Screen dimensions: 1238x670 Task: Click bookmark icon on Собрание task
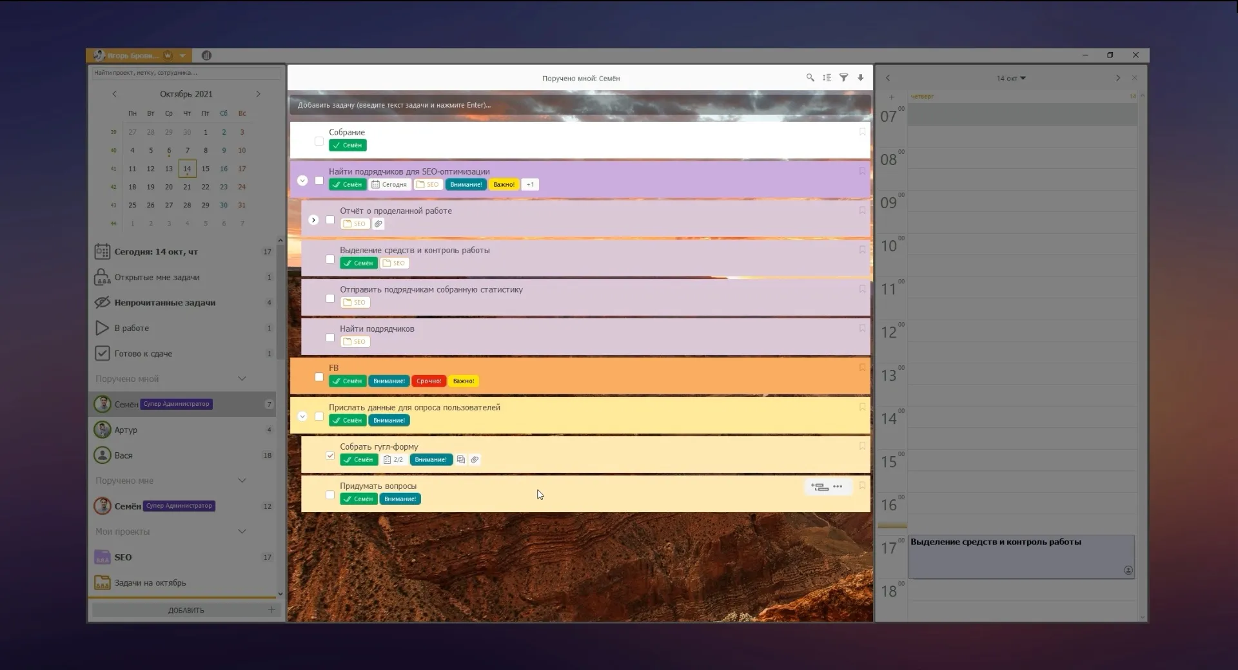click(x=862, y=132)
